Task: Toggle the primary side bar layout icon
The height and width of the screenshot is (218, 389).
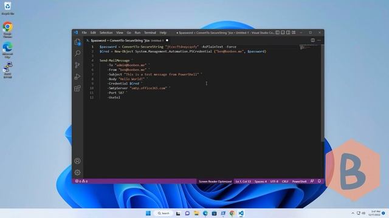Action: [277, 32]
